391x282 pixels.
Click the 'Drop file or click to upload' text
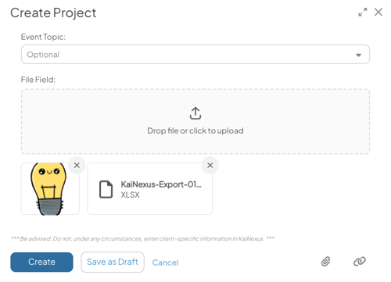[x=195, y=130]
